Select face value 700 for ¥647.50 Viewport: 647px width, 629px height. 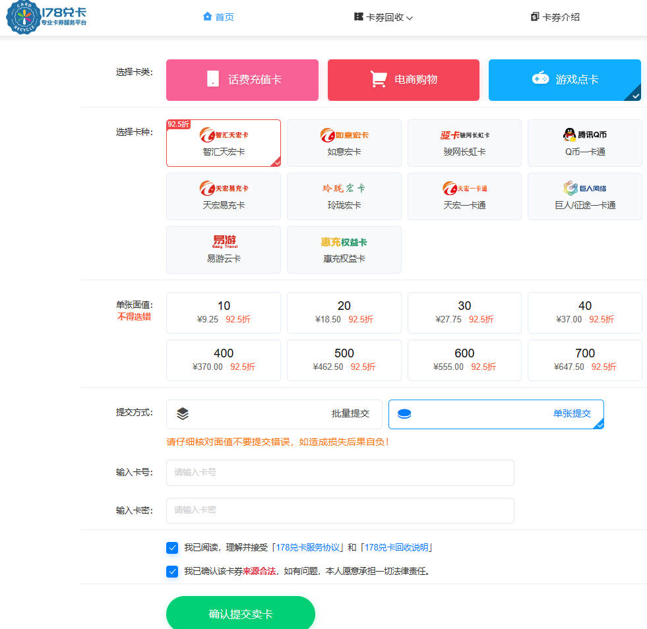point(585,360)
